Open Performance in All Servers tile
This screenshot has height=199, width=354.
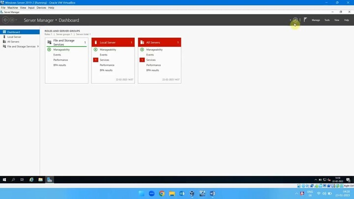[153, 65]
